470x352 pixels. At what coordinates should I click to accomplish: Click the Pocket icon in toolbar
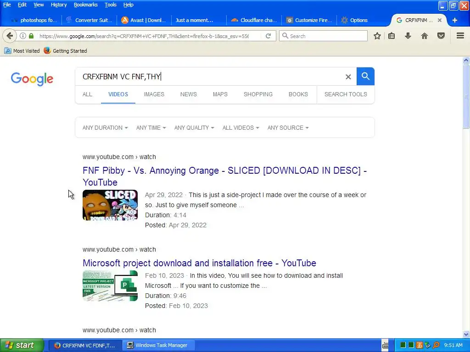coord(441,36)
